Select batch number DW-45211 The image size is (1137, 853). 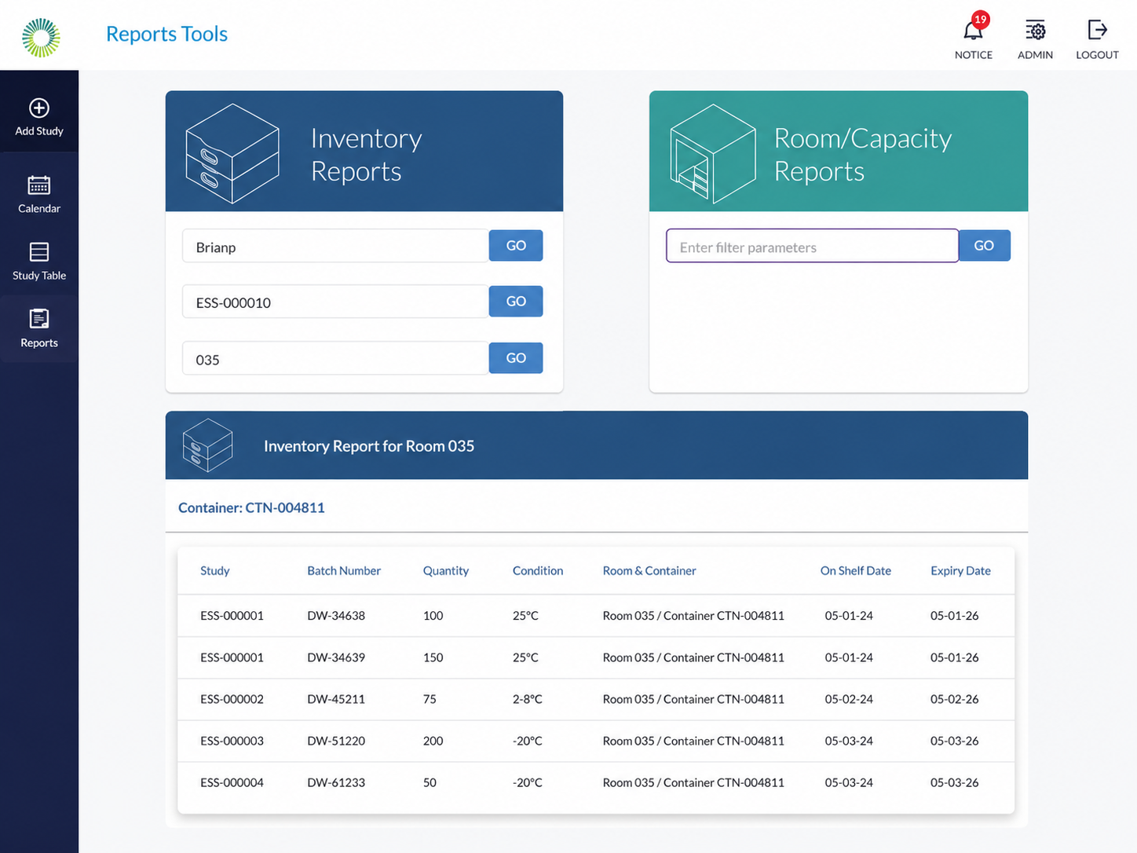point(336,699)
